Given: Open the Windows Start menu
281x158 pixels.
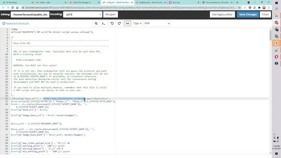Looking at the screenshot, I should coord(276,3).
